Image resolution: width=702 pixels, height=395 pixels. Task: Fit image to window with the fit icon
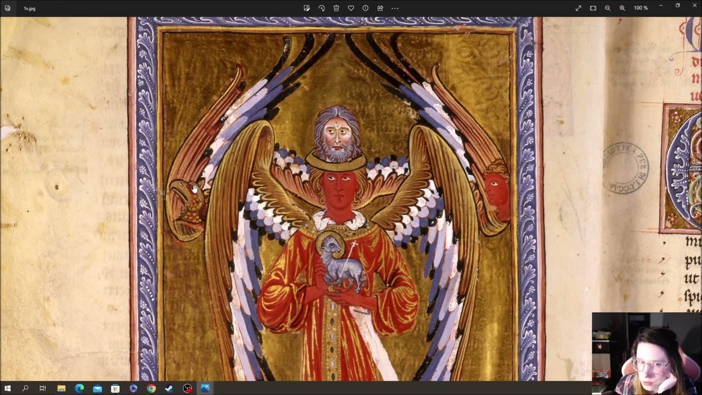coord(593,8)
